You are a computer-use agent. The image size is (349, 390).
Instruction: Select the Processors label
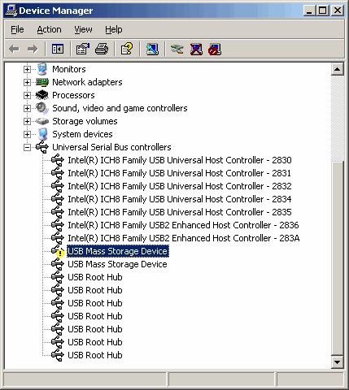pyautogui.click(x=73, y=95)
